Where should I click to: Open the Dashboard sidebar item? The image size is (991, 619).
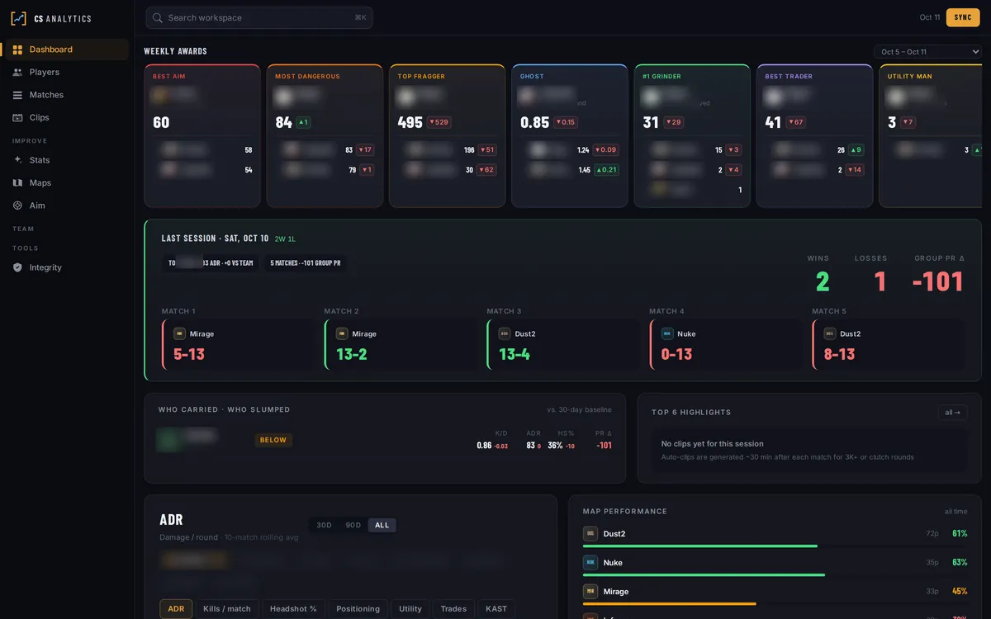coord(68,50)
